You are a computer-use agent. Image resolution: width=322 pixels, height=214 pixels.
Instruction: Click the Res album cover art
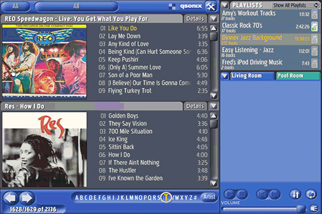pos(45,149)
